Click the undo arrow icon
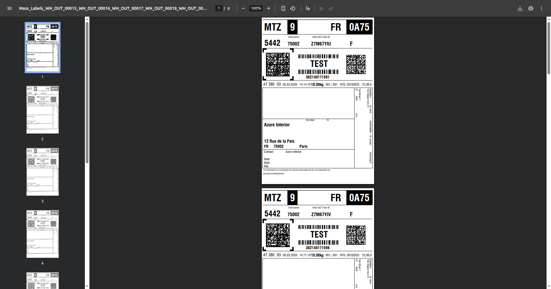Image resolution: width=551 pixels, height=289 pixels. click(x=321, y=8)
